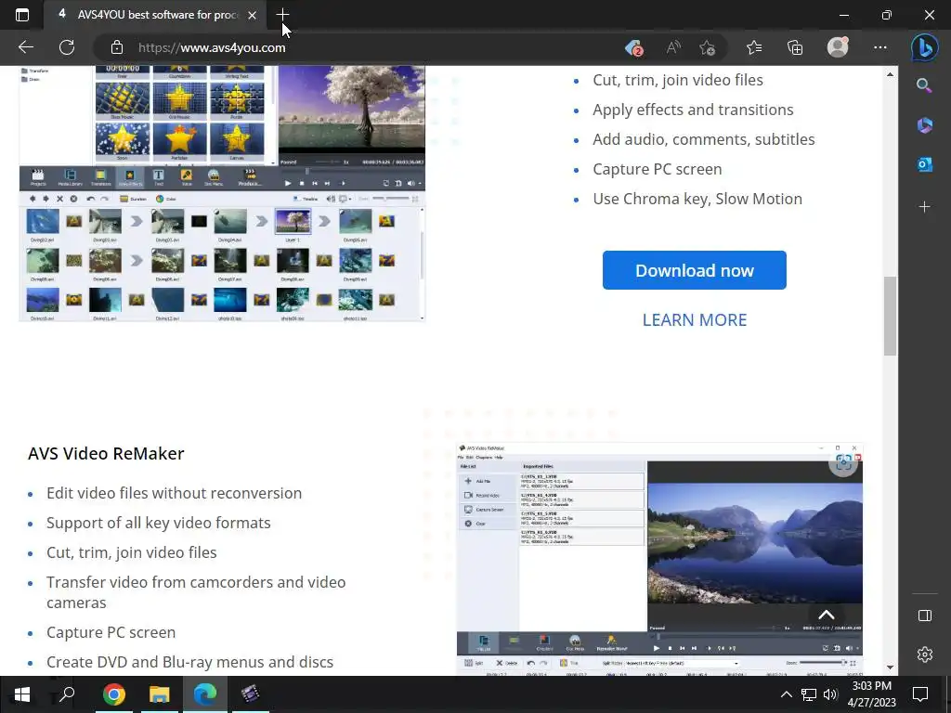Click 'Transfer video from camcorders' text
Screen dimensions: 951x713
click(x=196, y=591)
